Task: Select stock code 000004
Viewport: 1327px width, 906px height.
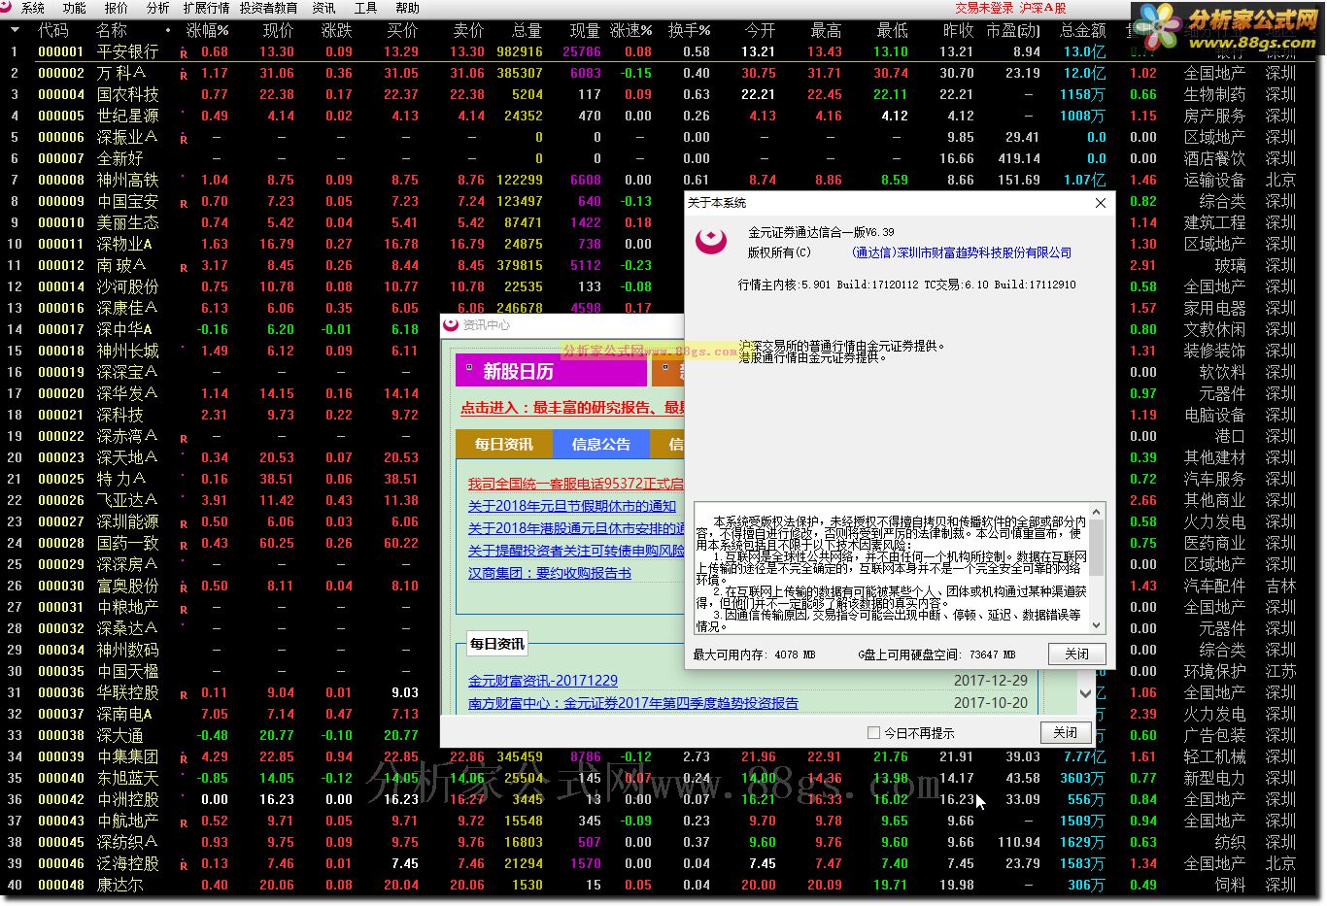Action: click(x=61, y=95)
